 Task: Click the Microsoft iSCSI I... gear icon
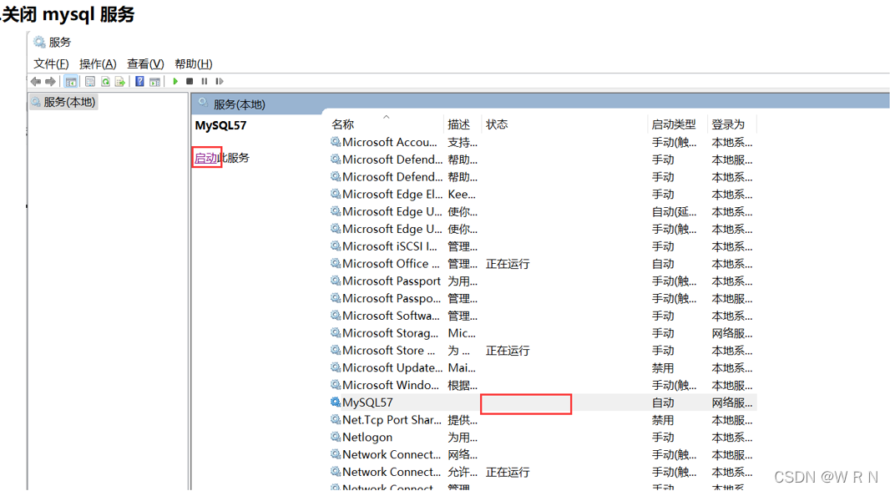point(336,245)
